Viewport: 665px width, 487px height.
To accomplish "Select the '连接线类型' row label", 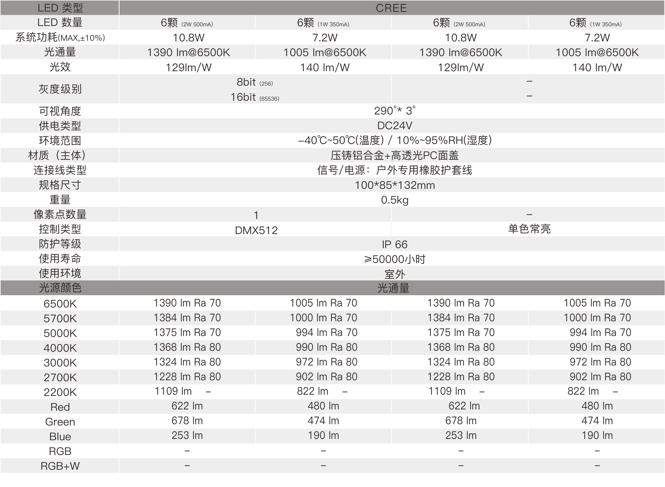I will click(x=60, y=170).
